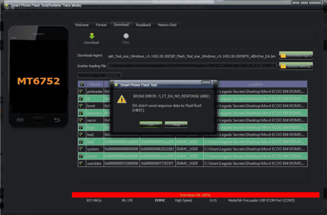
Task: Click Help button in error dialog
Action: point(176,125)
